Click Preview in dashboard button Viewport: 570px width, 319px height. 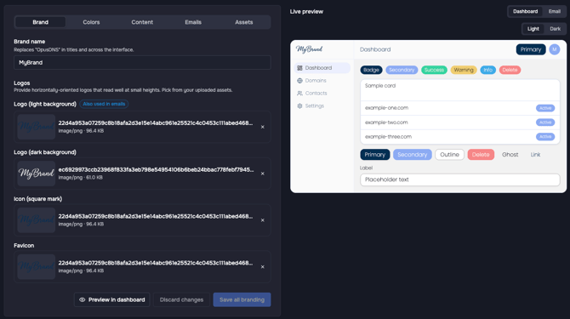[112, 299]
